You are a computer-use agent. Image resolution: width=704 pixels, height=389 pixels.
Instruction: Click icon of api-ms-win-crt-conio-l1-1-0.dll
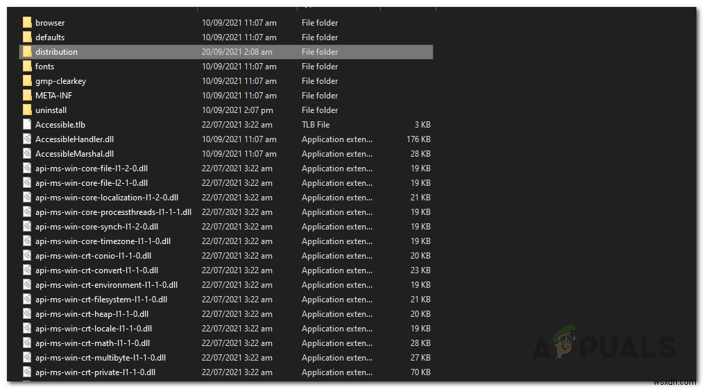27,256
